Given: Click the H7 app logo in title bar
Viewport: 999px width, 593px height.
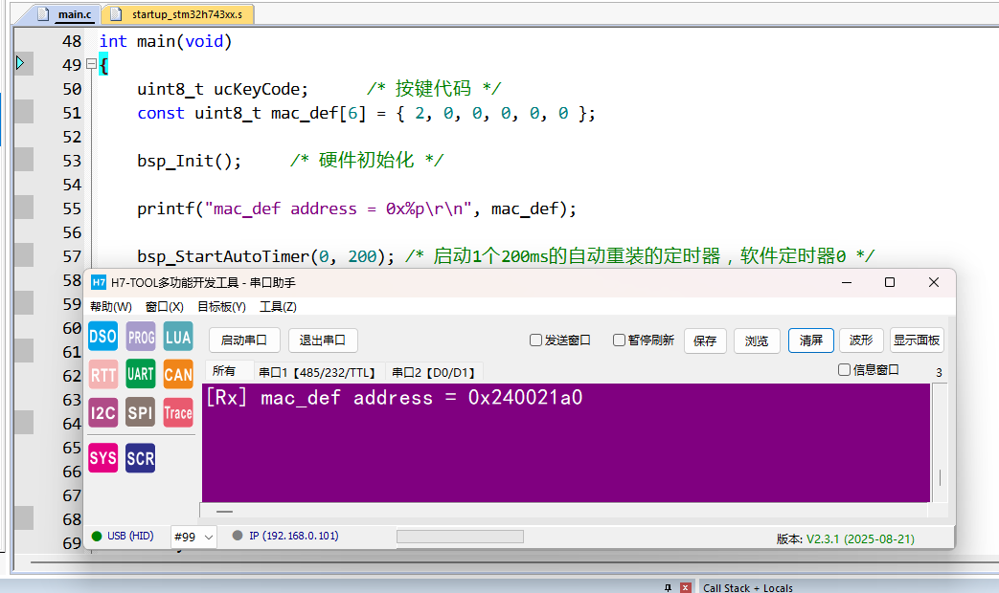Looking at the screenshot, I should tap(99, 282).
